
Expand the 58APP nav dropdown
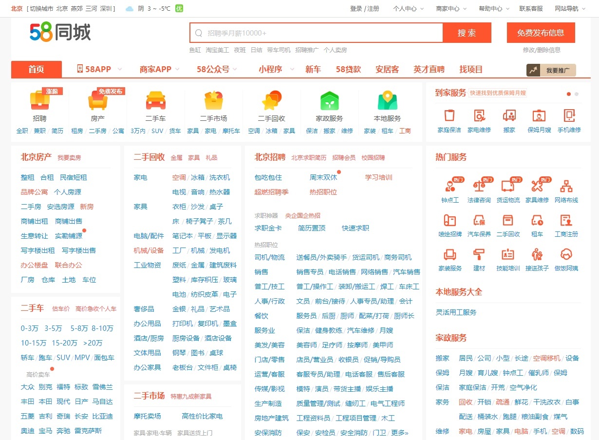[99, 69]
